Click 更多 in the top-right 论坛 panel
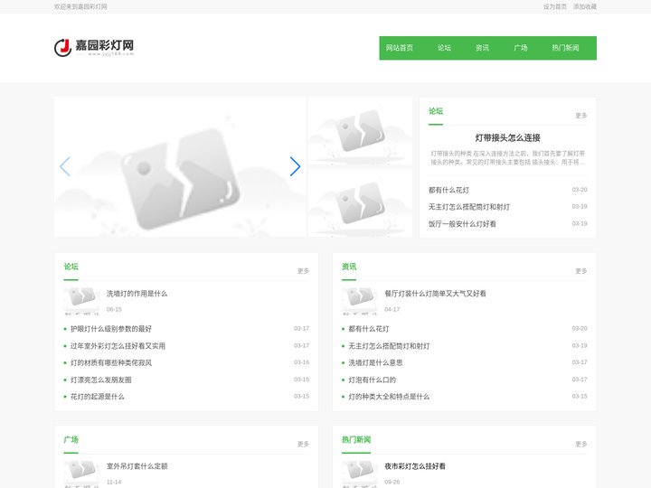This screenshot has width=651, height=488. (581, 116)
